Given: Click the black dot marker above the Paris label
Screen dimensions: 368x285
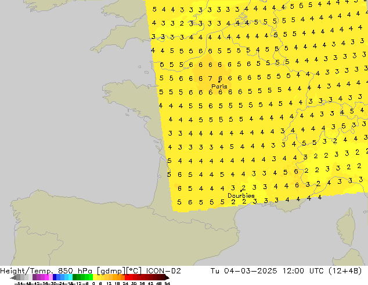Looking at the screenshot, I should [219, 81].
